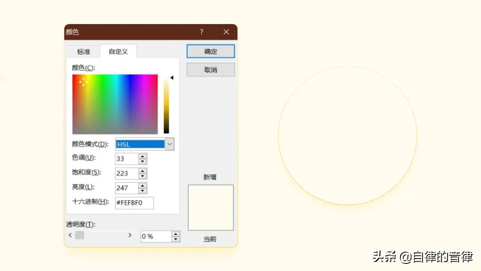Decrease 色调 with down arrow
Image resolution: width=481 pixels, height=271 pixels.
click(x=143, y=161)
